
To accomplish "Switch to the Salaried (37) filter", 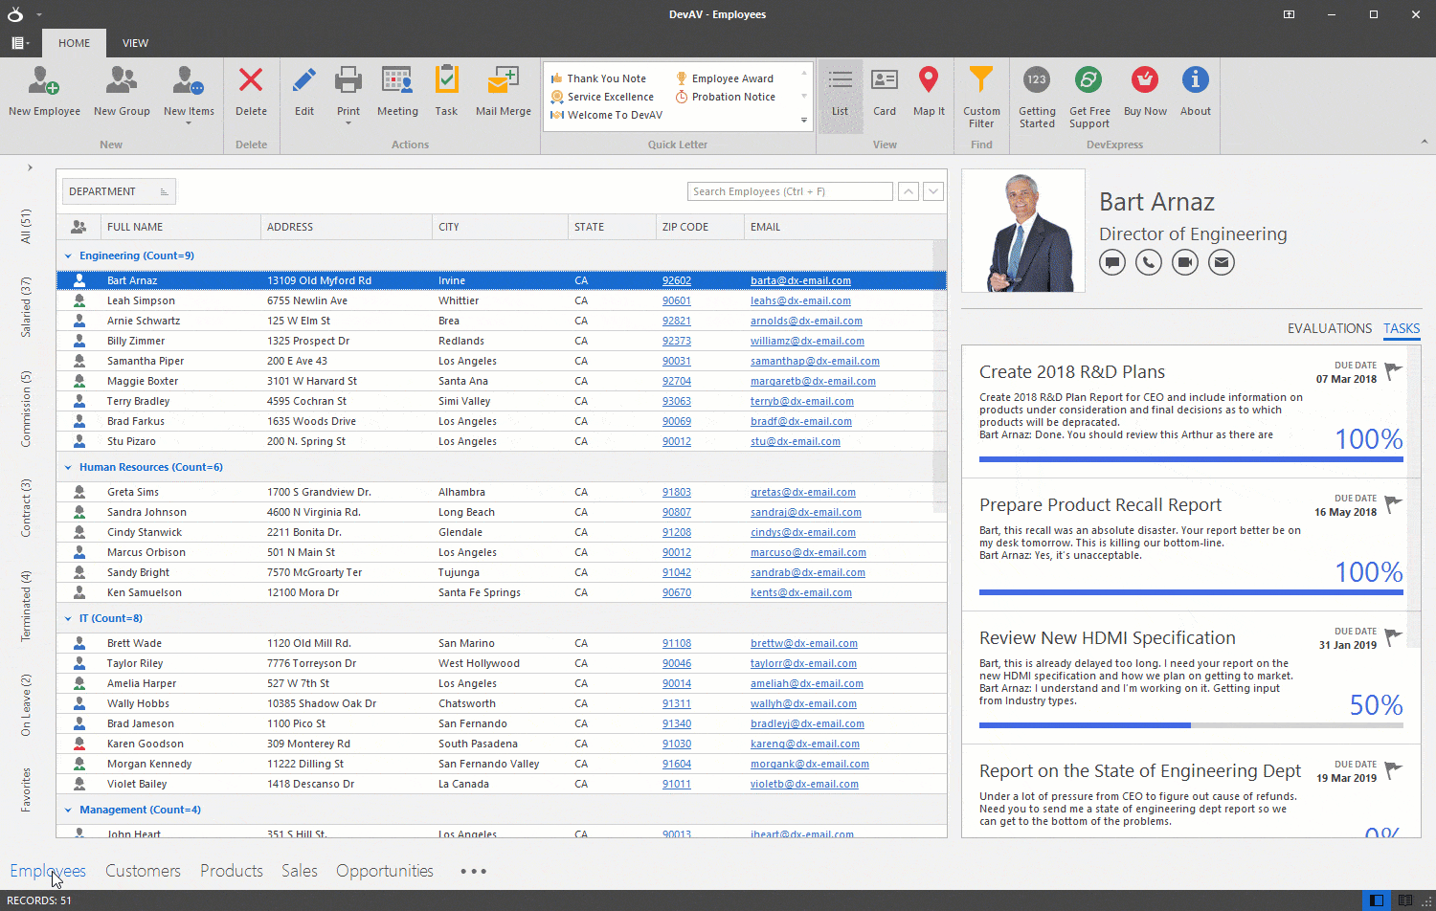I will click(x=26, y=308).
